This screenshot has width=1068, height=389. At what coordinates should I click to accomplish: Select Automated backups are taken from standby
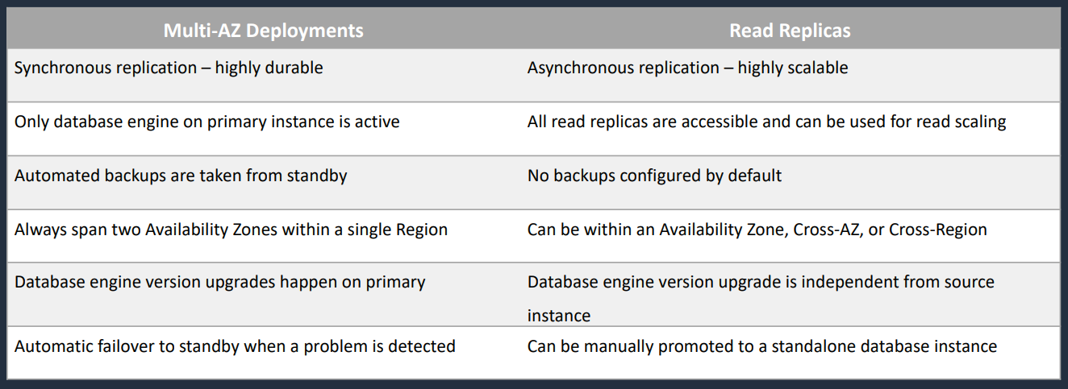(x=181, y=176)
